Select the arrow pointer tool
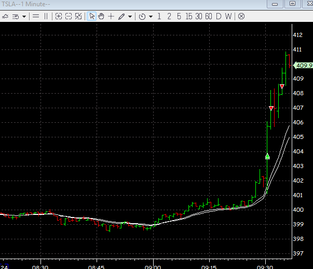Screen dimensions: 313x269 tap(92, 16)
